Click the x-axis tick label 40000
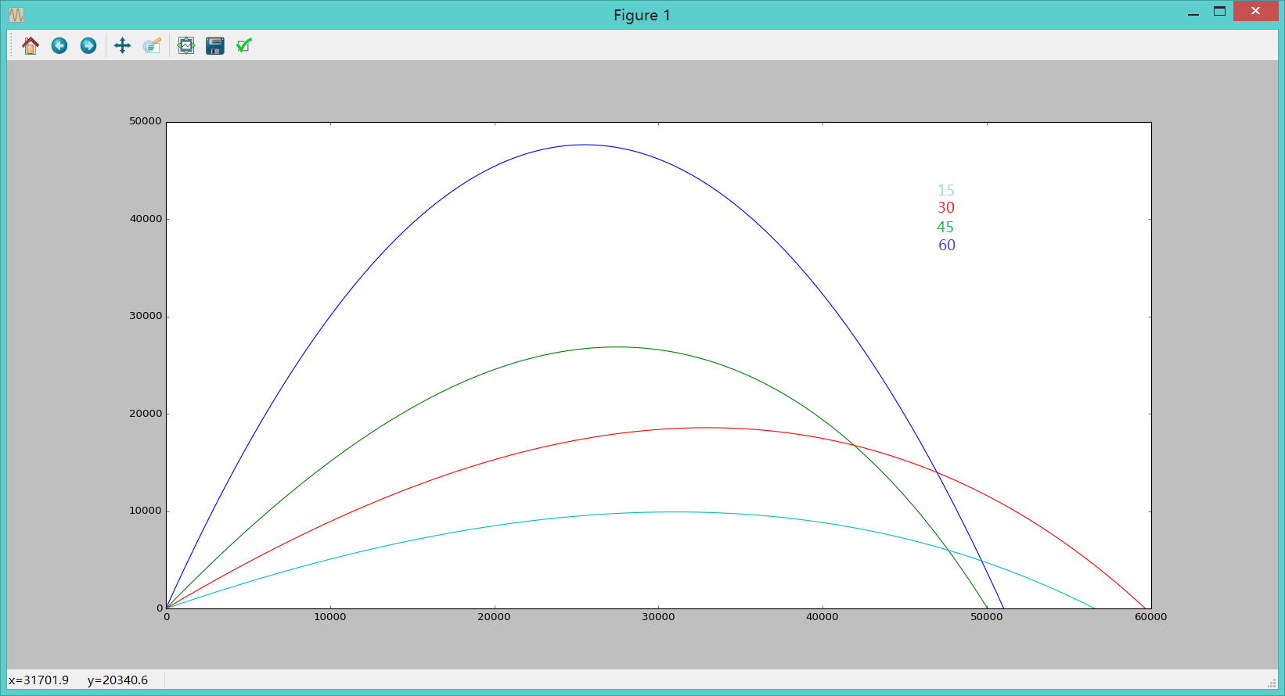The width and height of the screenshot is (1285, 696). (x=822, y=617)
